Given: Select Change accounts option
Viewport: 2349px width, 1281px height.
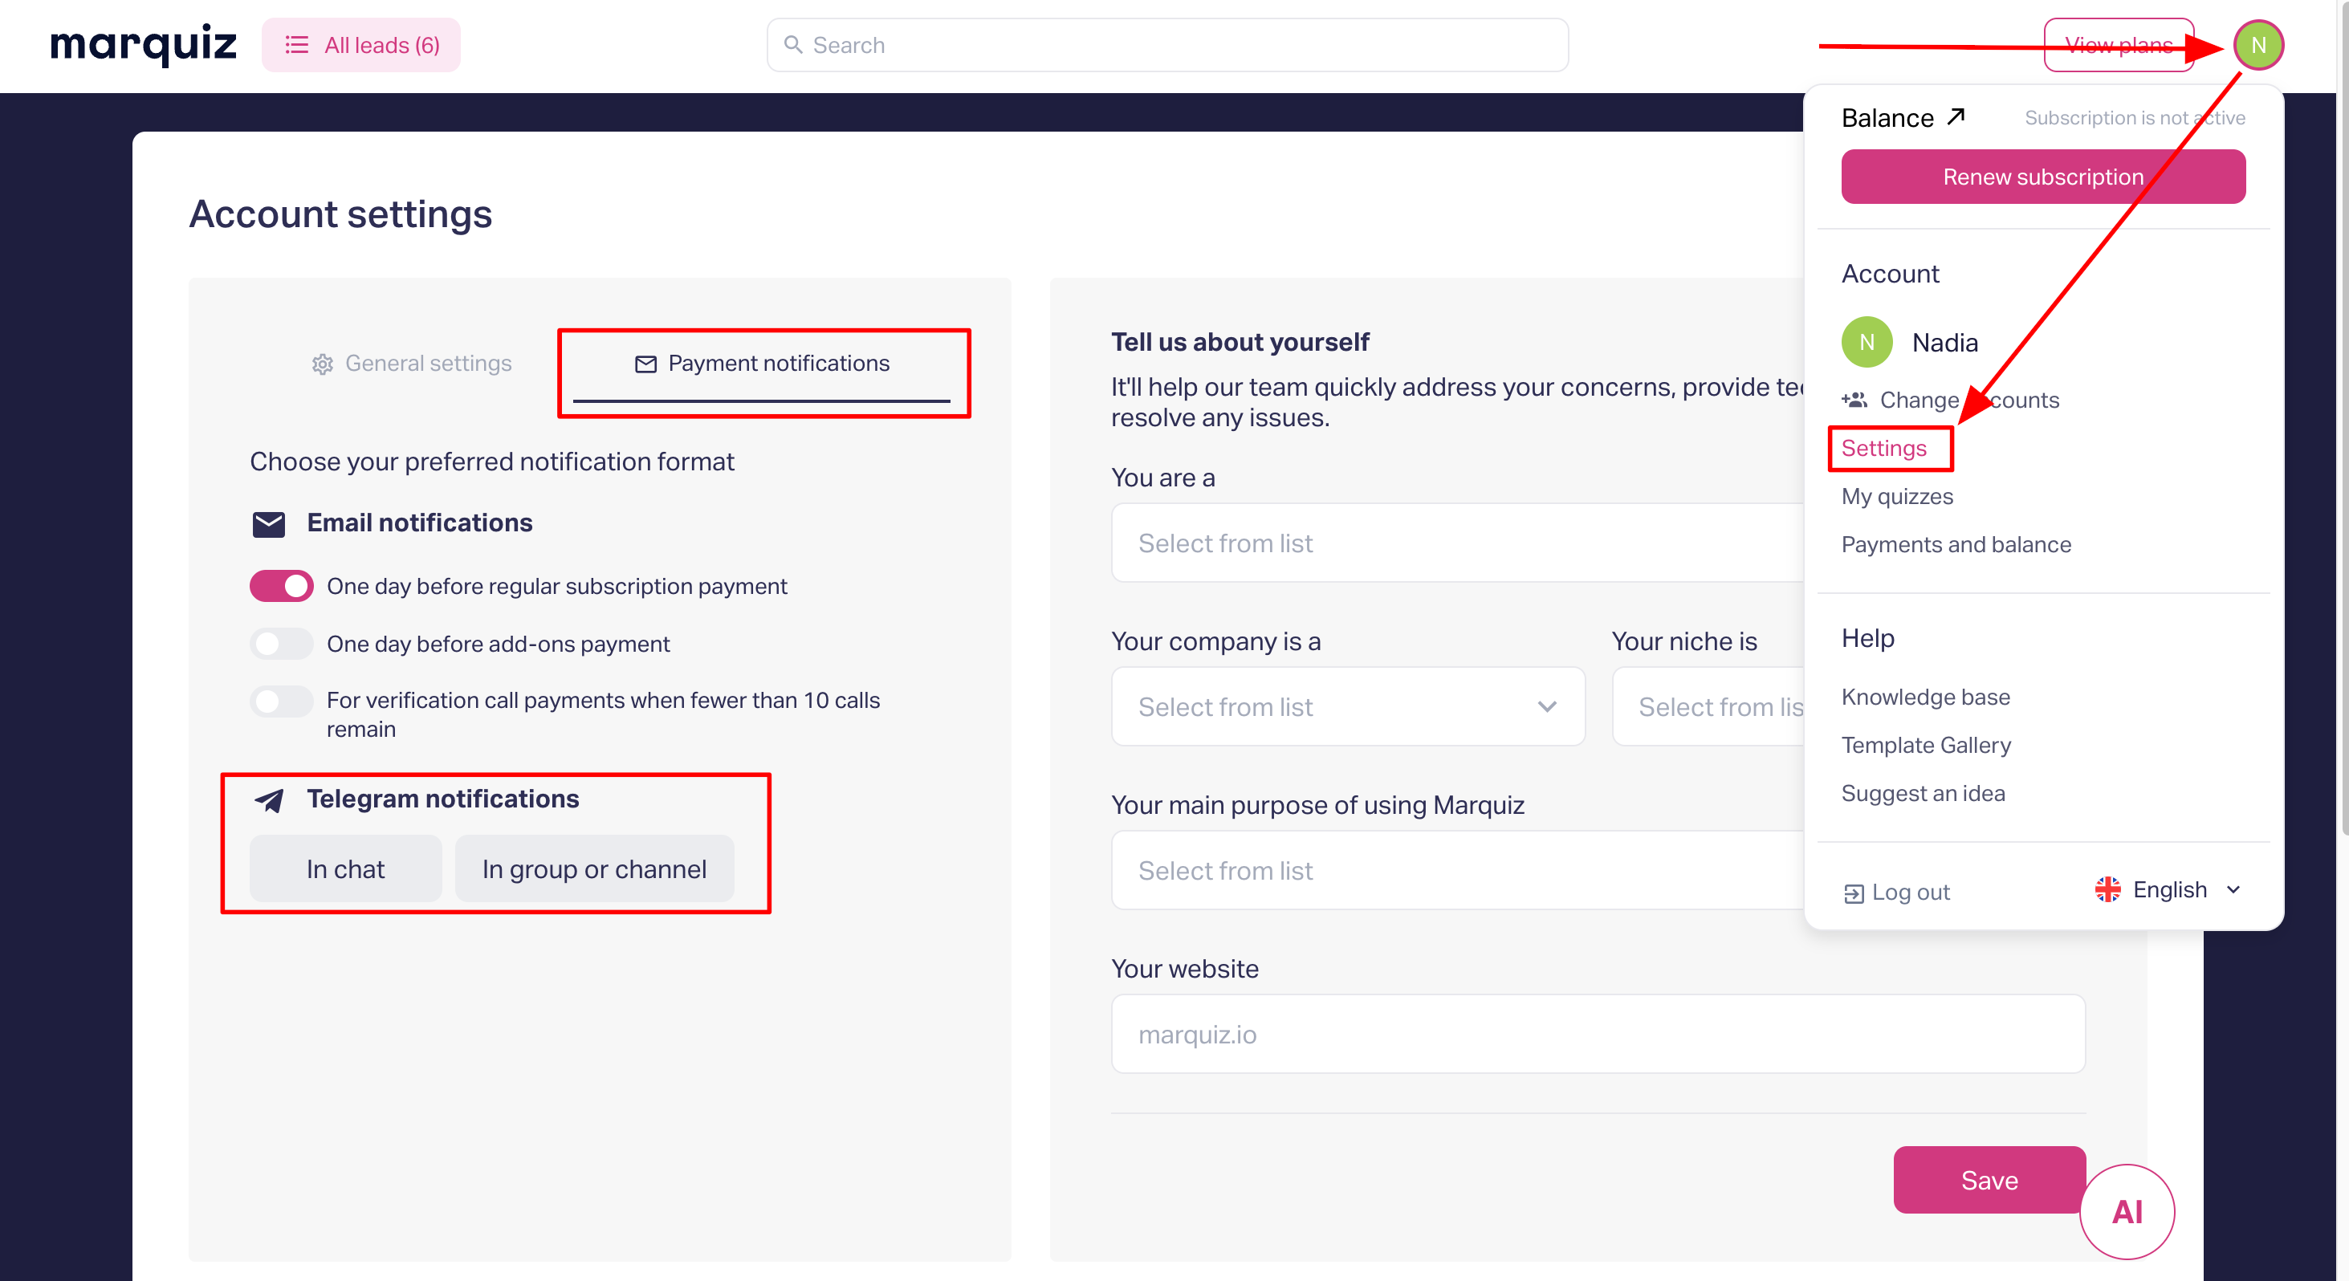Looking at the screenshot, I should click(x=1949, y=400).
